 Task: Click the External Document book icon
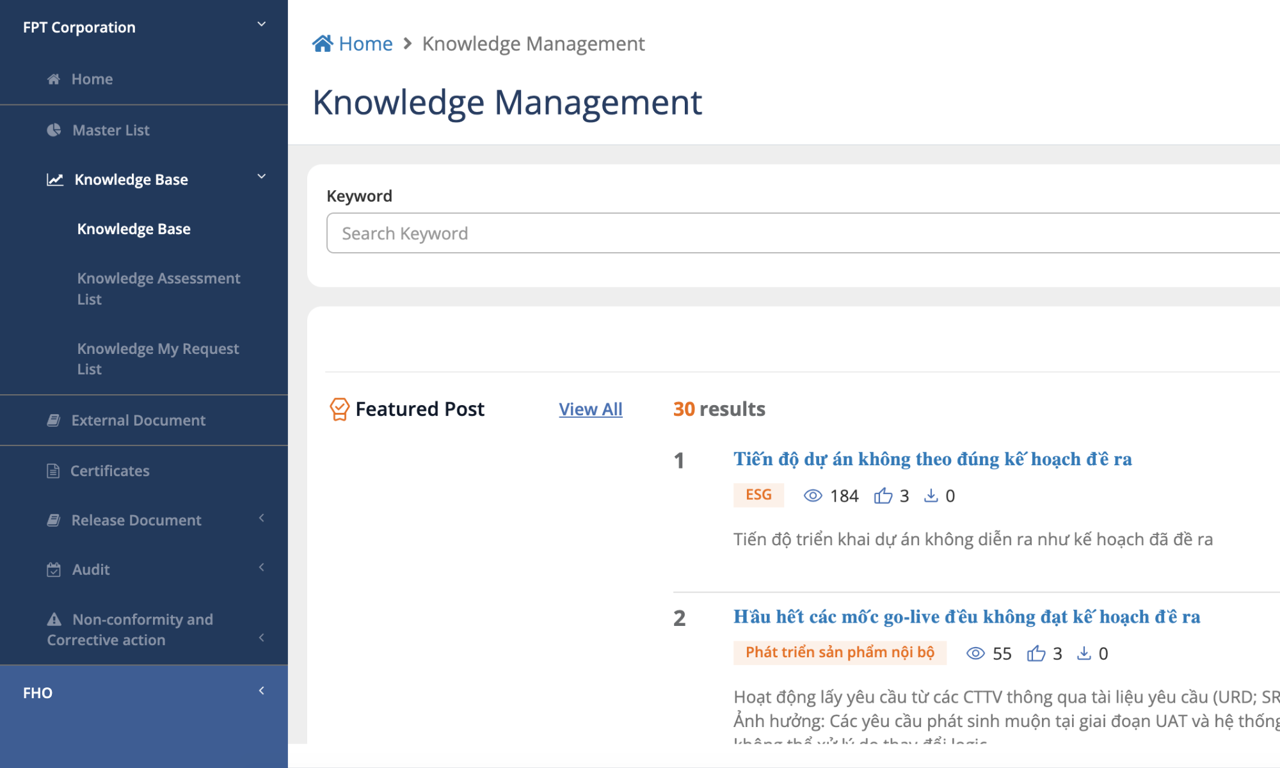54,420
